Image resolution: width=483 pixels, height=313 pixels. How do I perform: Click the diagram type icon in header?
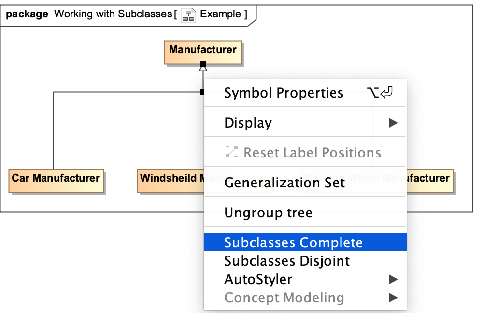[x=187, y=15]
